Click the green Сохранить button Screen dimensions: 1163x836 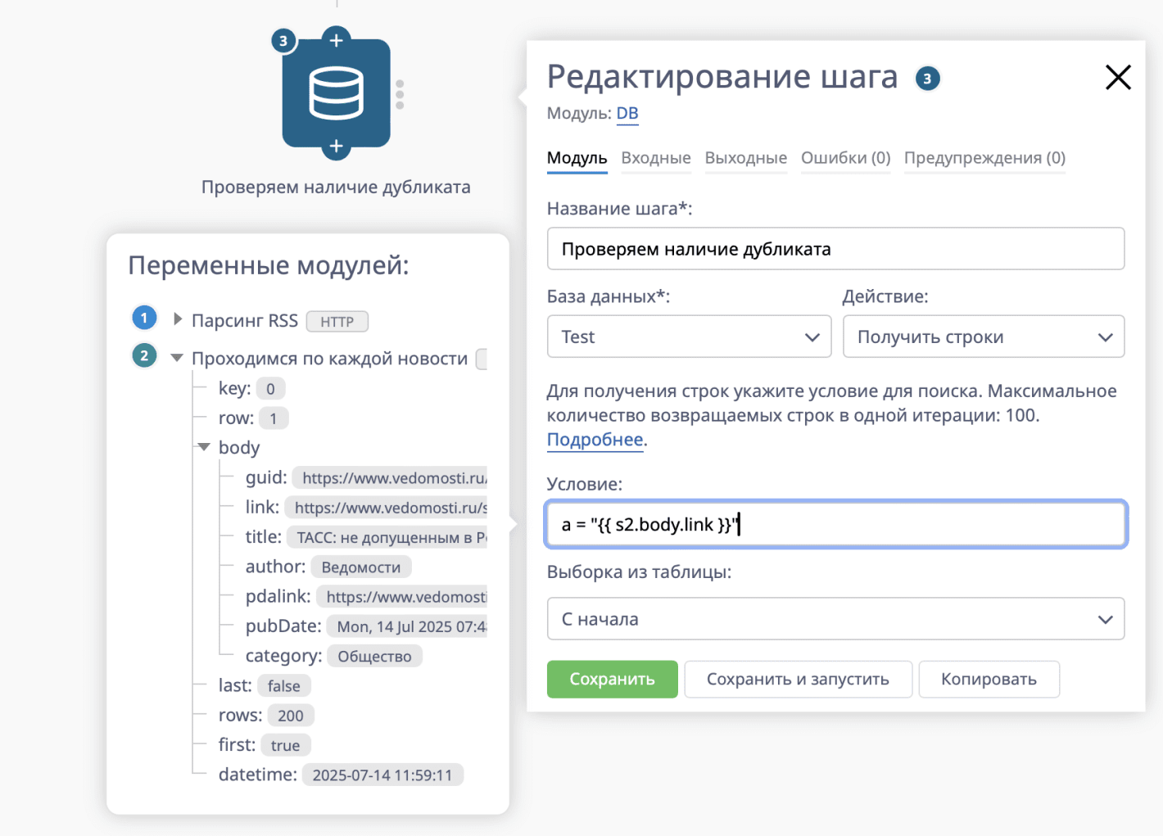tap(612, 679)
